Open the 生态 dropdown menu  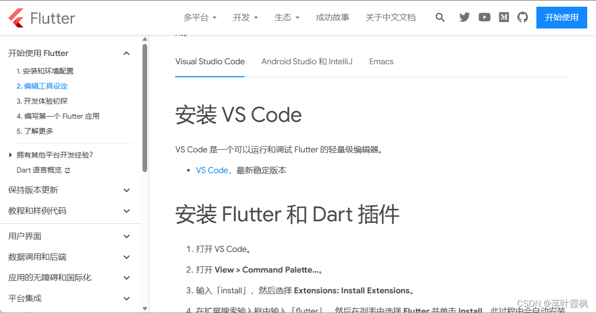coord(287,18)
